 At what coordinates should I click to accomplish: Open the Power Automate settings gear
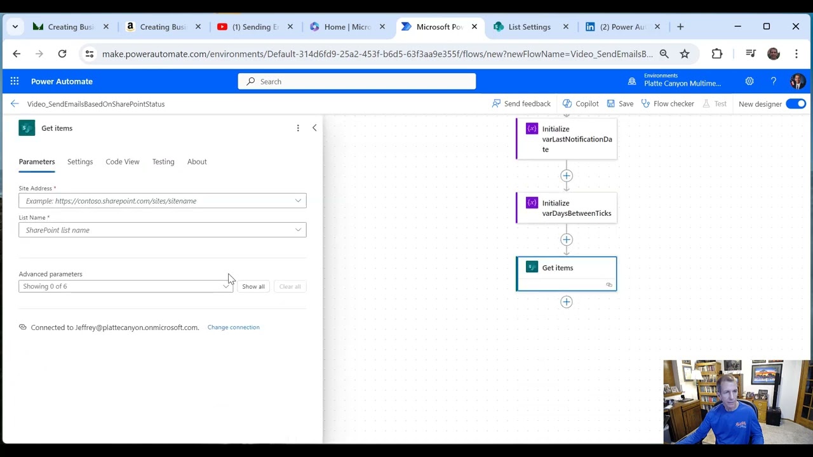(x=749, y=81)
